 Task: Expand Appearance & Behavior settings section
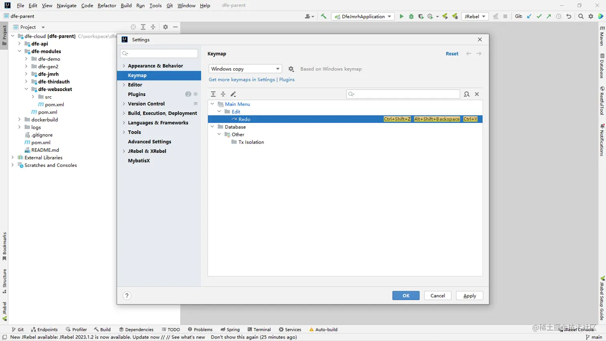[x=124, y=66]
